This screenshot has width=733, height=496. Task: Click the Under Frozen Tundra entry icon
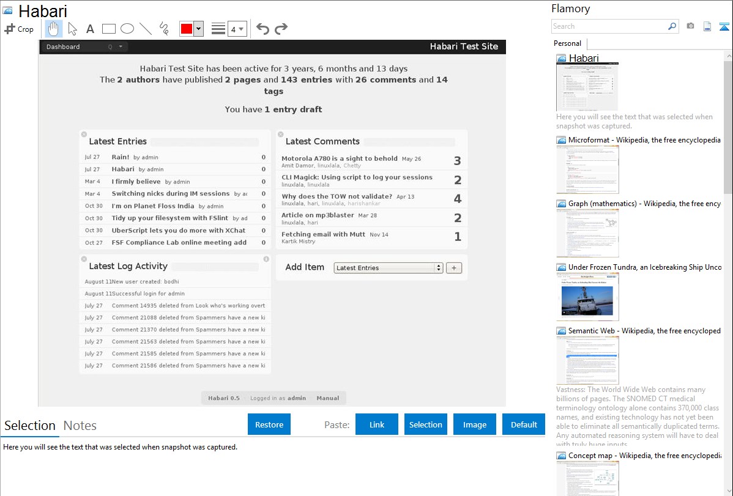[x=561, y=267]
